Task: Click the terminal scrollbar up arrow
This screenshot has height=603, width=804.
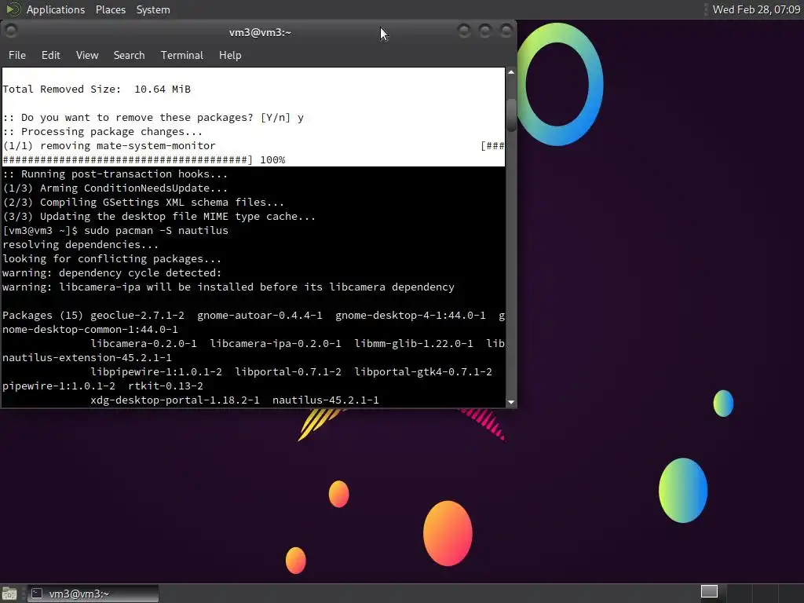Action: tap(510, 72)
